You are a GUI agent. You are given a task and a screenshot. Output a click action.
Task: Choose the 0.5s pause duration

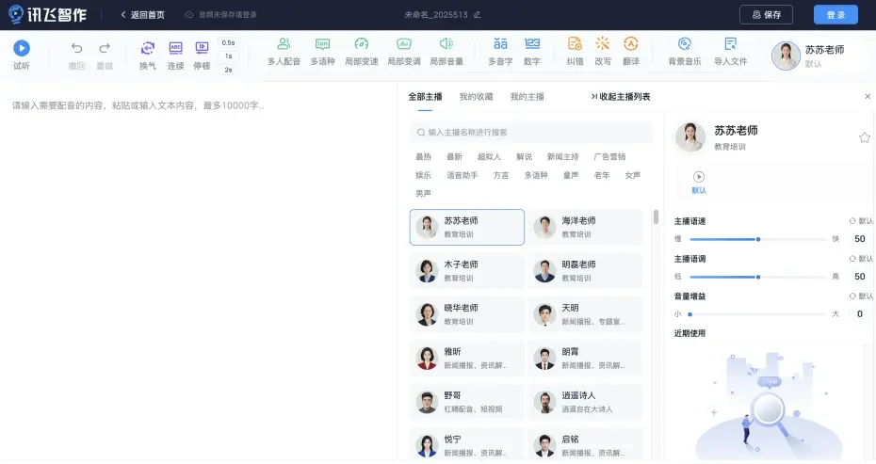pos(228,42)
